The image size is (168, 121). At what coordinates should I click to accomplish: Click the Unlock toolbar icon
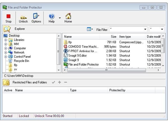pos(24,17)
